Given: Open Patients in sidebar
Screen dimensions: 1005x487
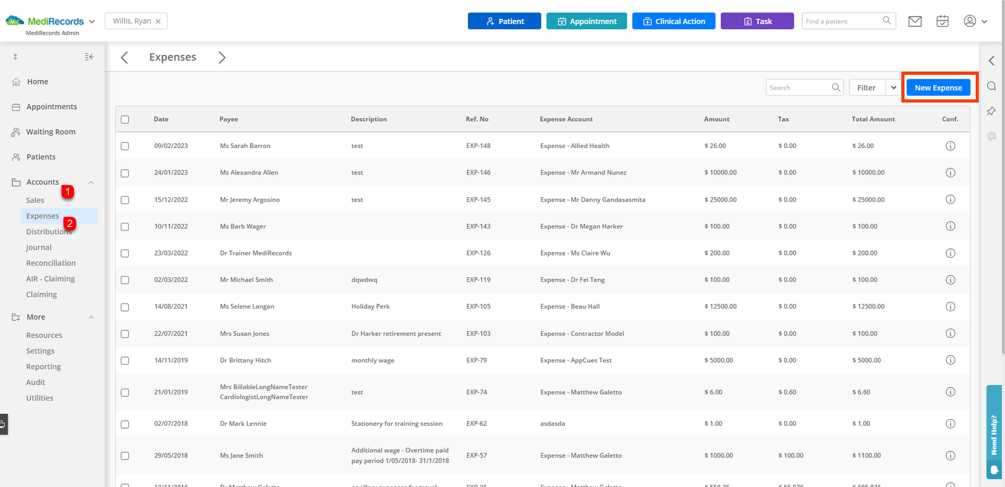Looking at the screenshot, I should [x=41, y=157].
